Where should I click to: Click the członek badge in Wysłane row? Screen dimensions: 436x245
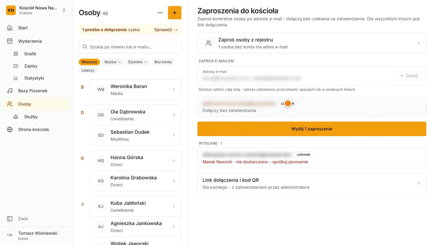pyautogui.click(x=303, y=154)
